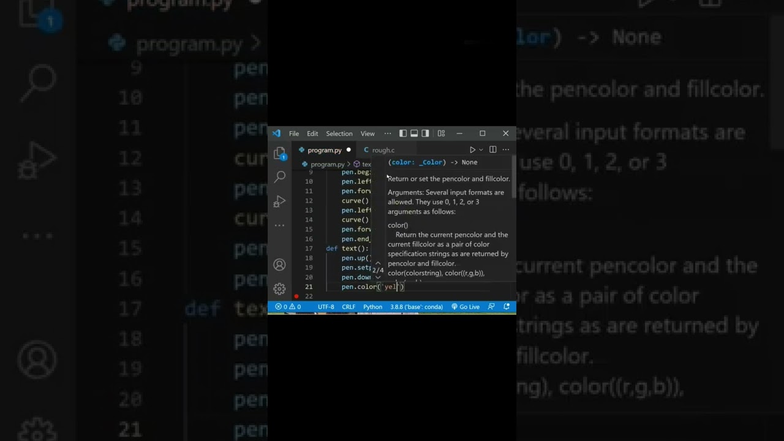Click the tooltip vertical scrollbar

tap(513, 178)
